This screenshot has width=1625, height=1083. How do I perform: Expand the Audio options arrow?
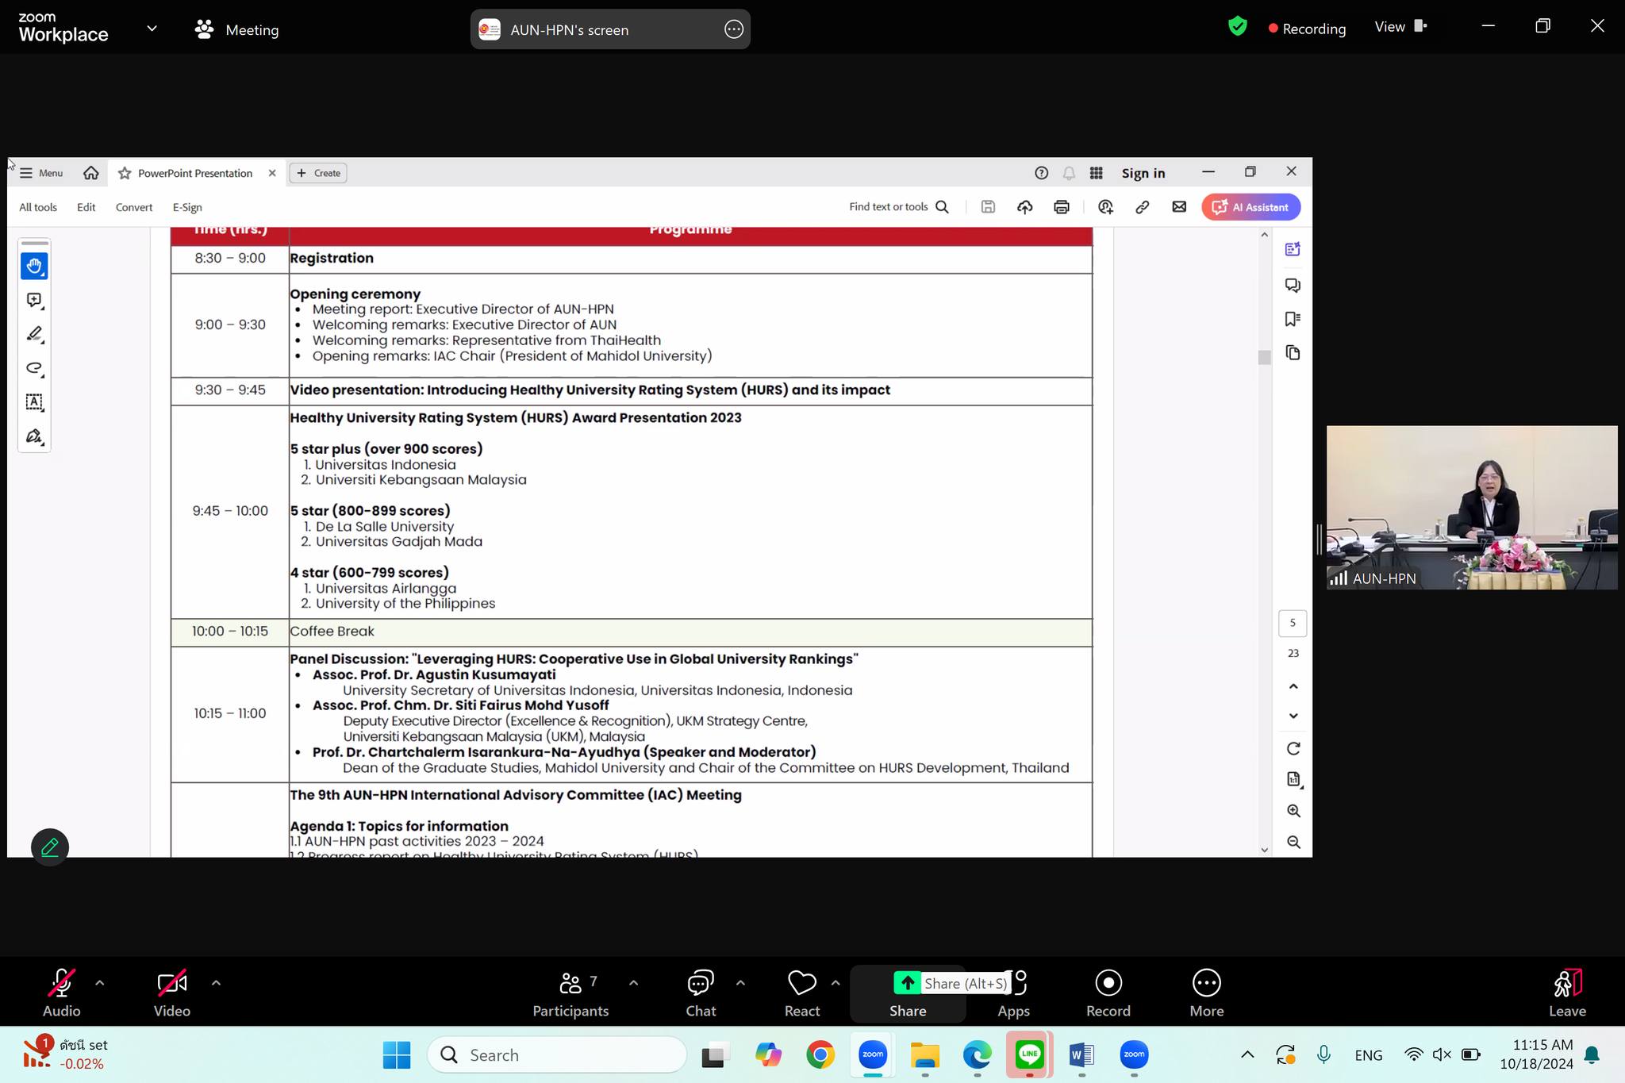(100, 983)
